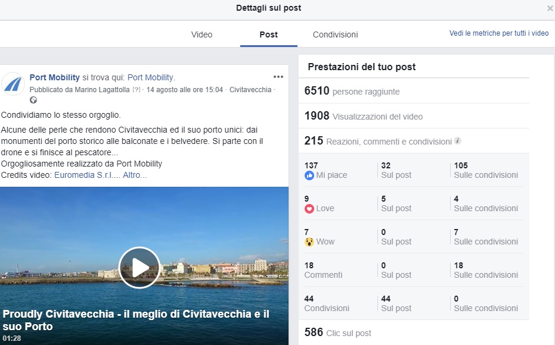Expand post text with Altro link
Screen dimensions: 555x345
pyautogui.click(x=135, y=175)
